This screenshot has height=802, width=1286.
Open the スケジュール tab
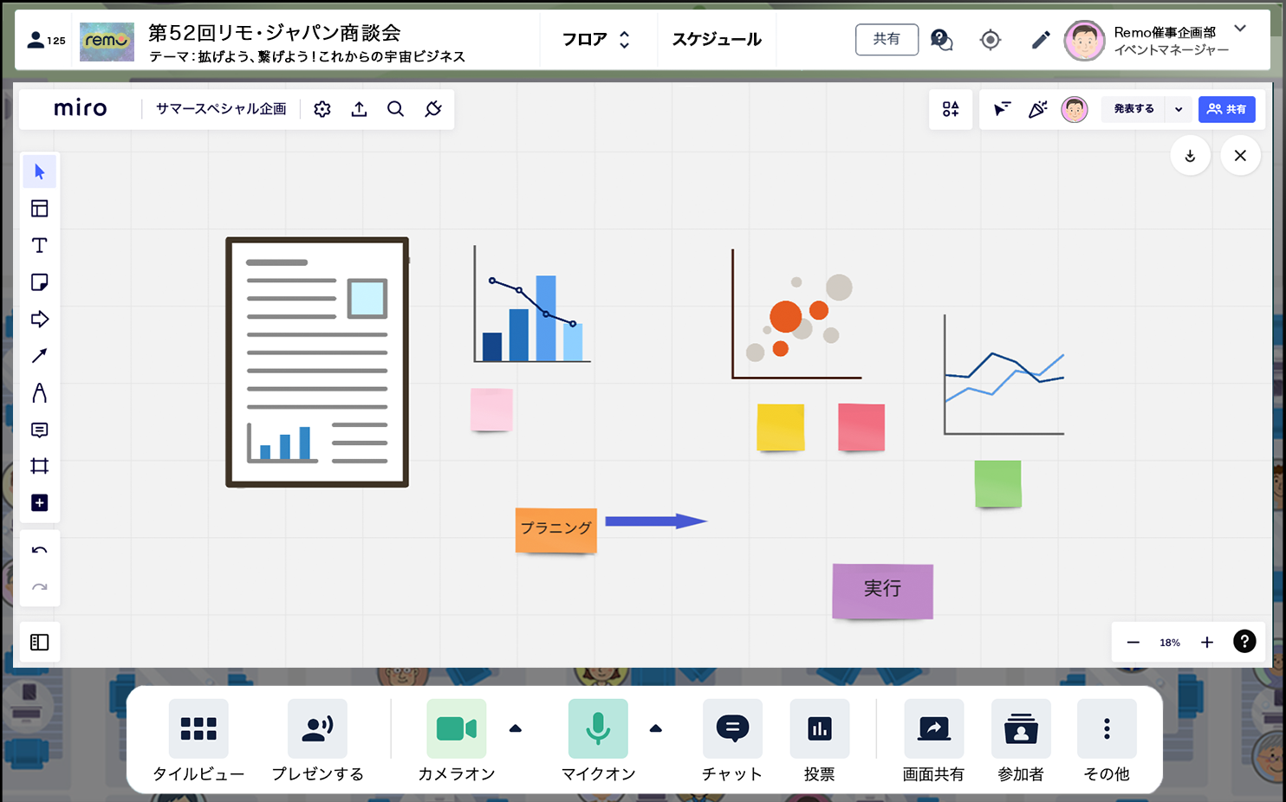point(717,40)
